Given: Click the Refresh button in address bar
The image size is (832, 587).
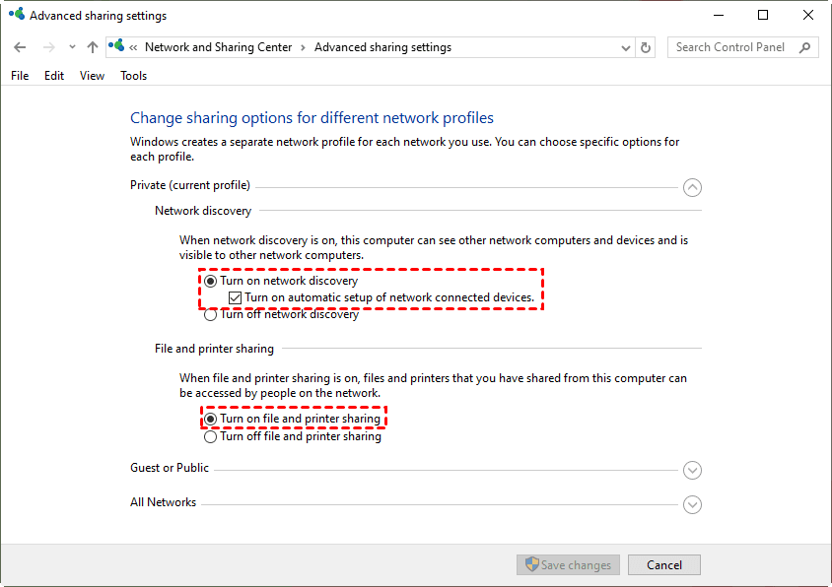Looking at the screenshot, I should (x=647, y=47).
